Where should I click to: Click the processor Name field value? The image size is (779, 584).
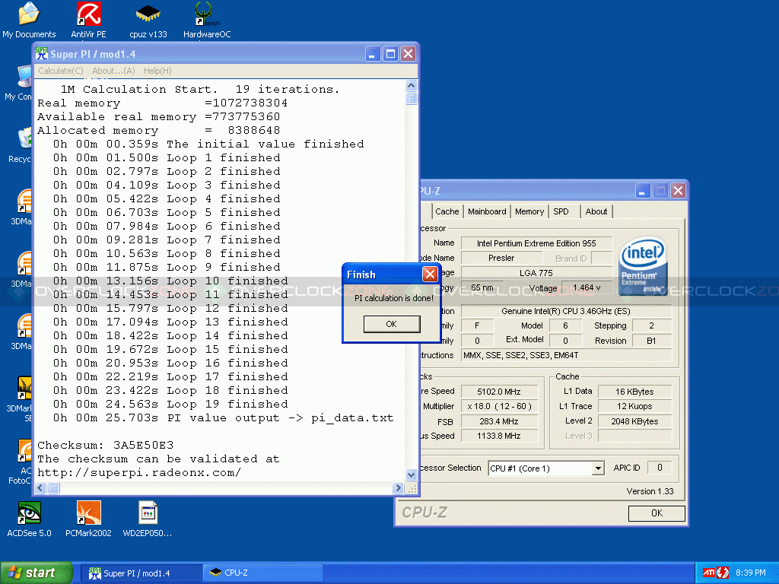tap(536, 243)
